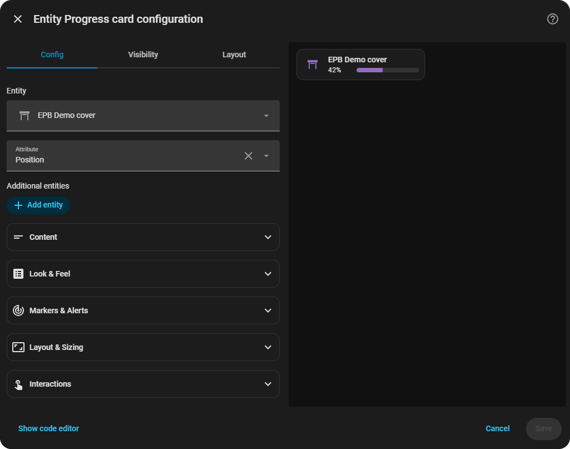
Task: Open the Layout tab
Action: 234,55
